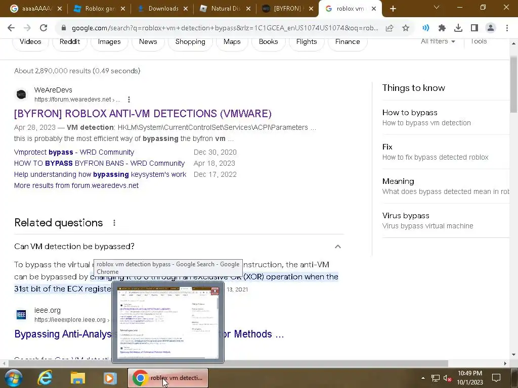
Task: Open the Action Center notification icon
Action: 496,378
